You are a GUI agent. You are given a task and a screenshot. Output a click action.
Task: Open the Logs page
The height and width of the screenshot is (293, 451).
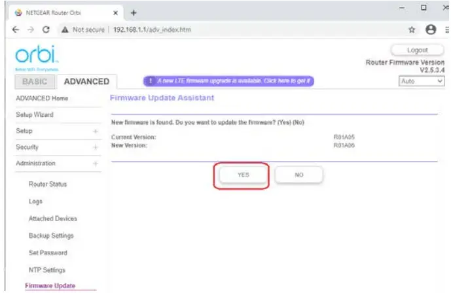tap(35, 201)
